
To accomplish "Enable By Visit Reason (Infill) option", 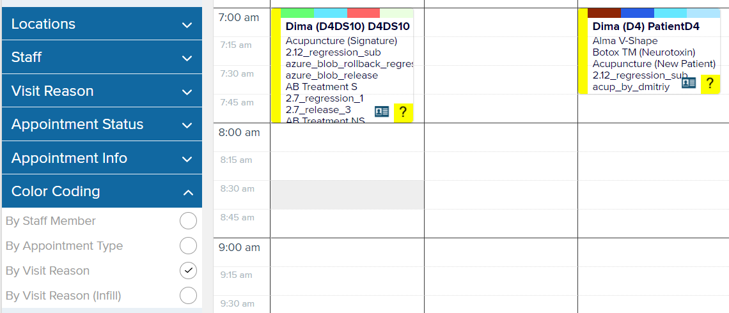I will [x=188, y=295].
